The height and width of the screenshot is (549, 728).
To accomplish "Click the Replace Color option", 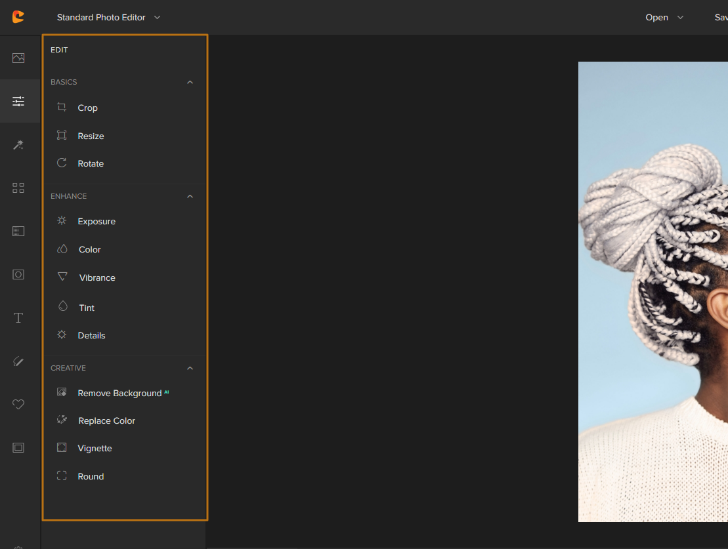I will pos(106,421).
